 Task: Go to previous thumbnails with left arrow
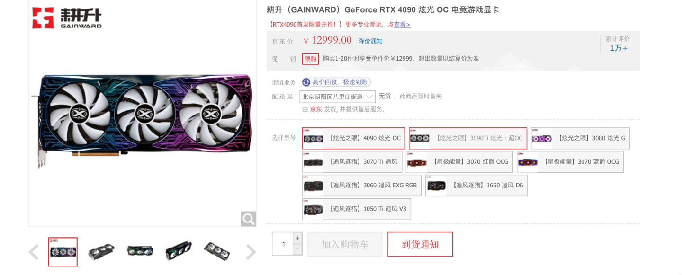click(x=34, y=252)
